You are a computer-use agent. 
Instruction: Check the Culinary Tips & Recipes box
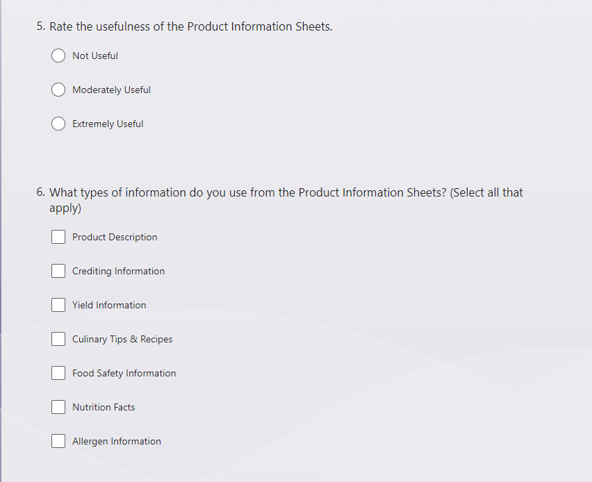(x=58, y=339)
